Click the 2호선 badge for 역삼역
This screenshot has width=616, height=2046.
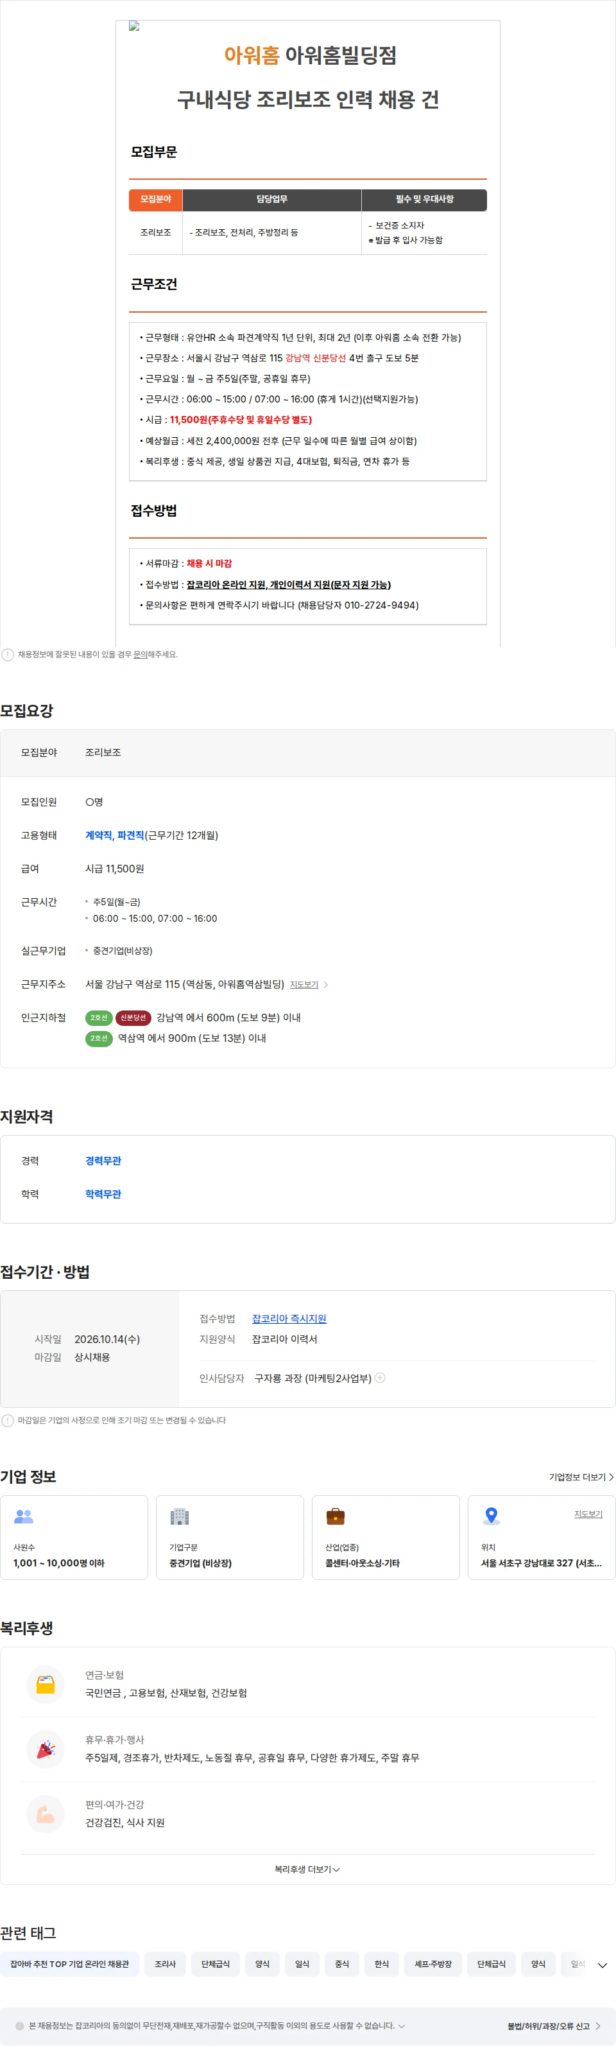coord(98,1038)
